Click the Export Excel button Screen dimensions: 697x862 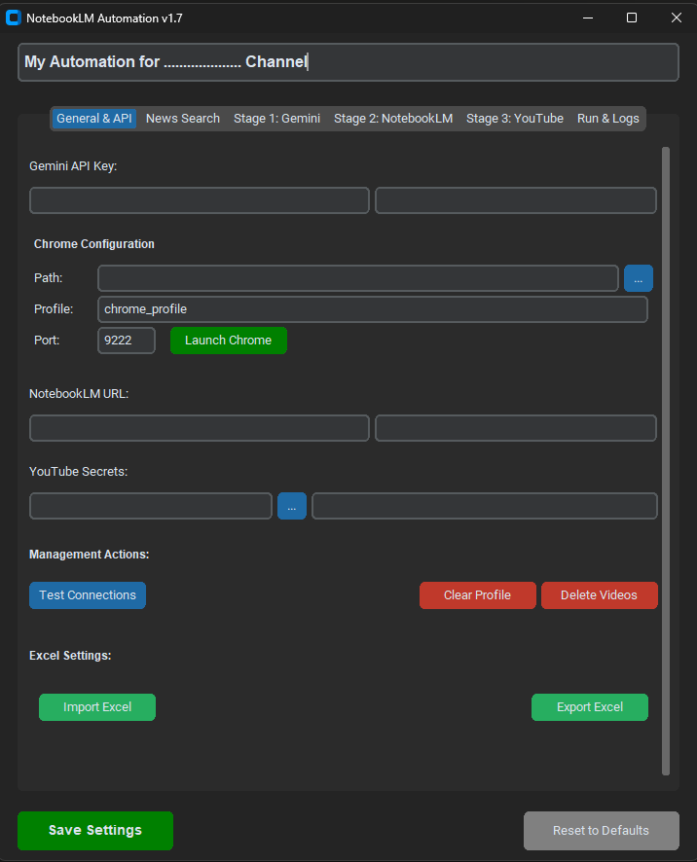tap(590, 707)
